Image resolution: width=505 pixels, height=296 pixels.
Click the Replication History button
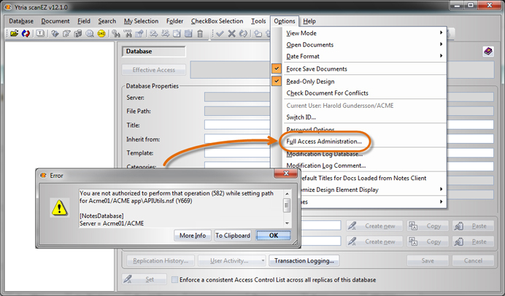161,260
